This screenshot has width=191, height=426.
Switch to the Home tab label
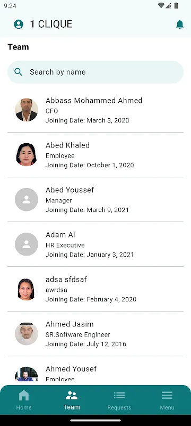coord(24,407)
